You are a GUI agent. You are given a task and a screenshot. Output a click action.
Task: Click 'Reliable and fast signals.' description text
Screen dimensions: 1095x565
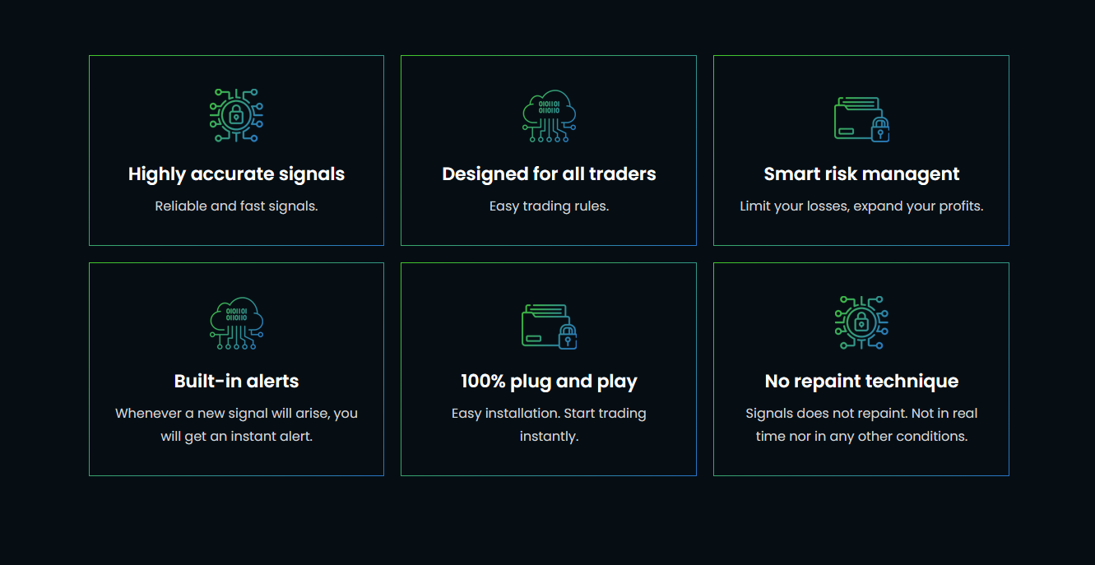click(236, 206)
